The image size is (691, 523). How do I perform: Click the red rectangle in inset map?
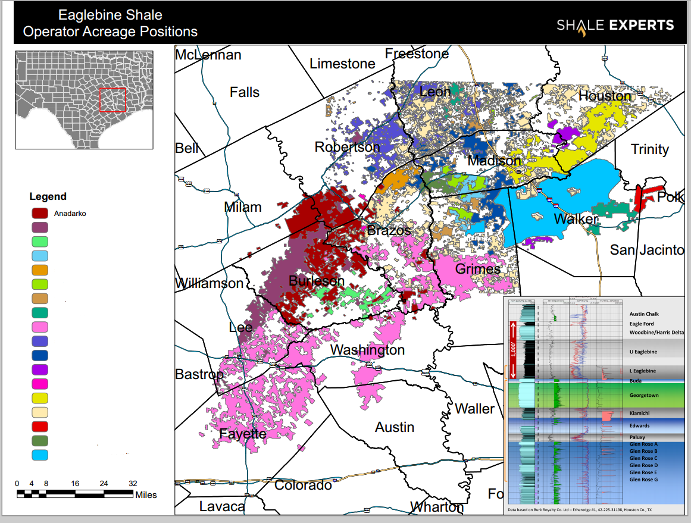pos(113,100)
